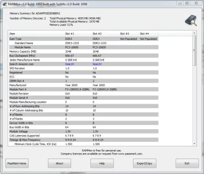
Task: Click Slot #1 DDR3-1333 value
Action: coord(72,43)
